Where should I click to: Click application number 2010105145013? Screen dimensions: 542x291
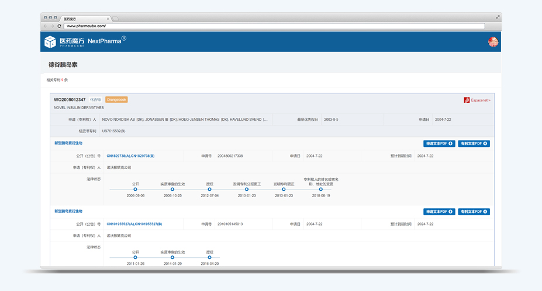pos(230,224)
